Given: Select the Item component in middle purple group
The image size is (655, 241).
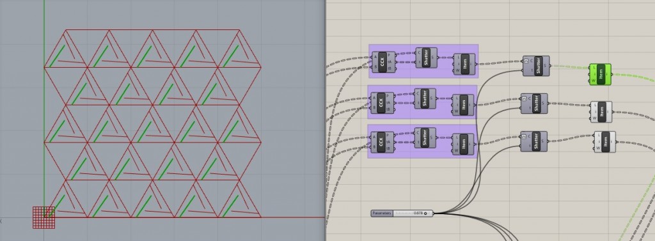Looking at the screenshot, I should tap(463, 105).
